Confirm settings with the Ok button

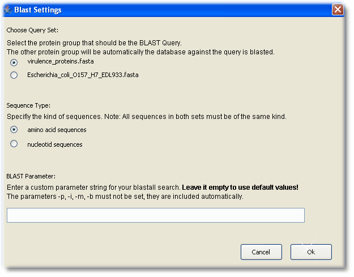tap(311, 252)
